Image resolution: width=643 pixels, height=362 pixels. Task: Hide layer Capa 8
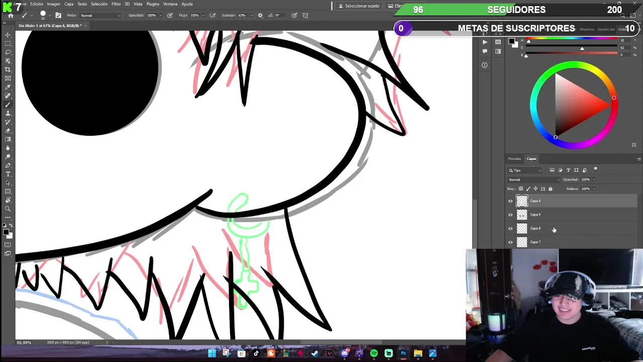pos(510,228)
